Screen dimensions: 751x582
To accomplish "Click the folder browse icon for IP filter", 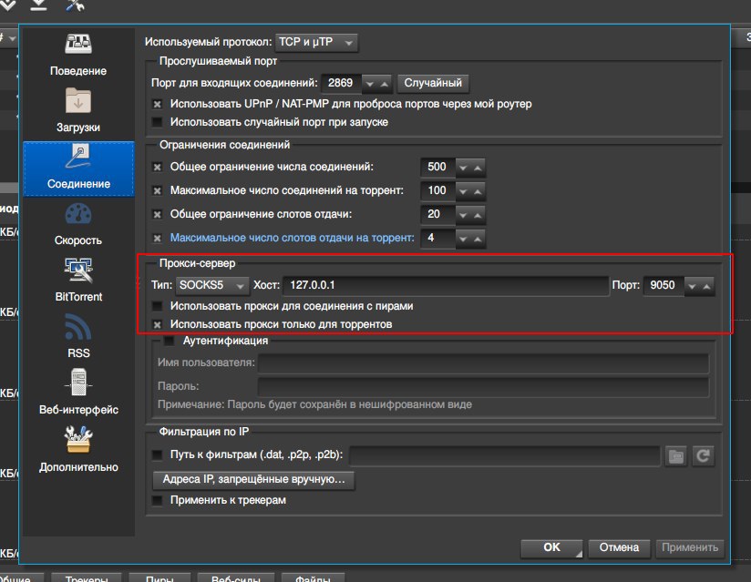I will click(675, 455).
